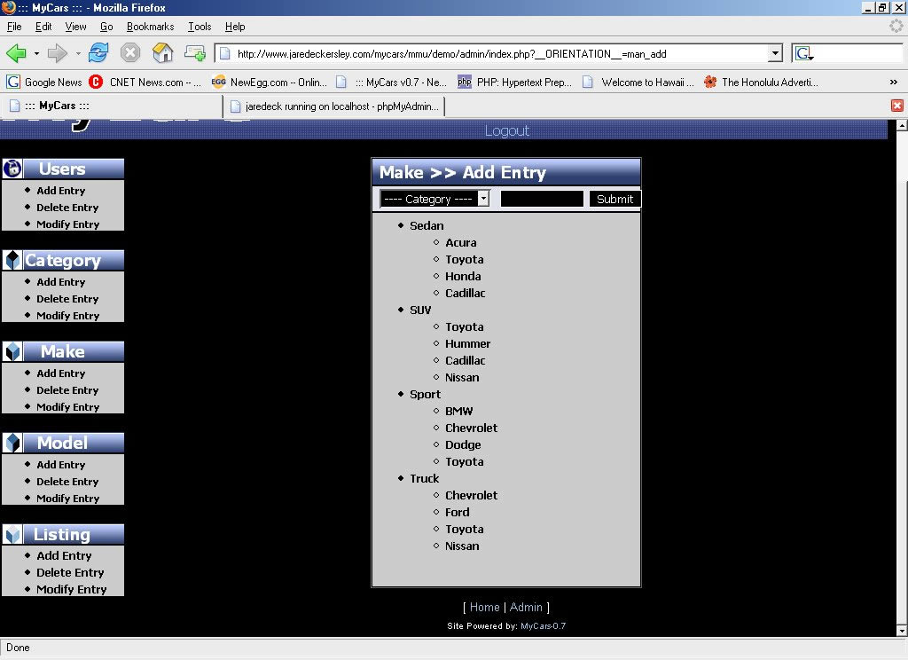Reload the page with the refresh icon
The height and width of the screenshot is (660, 908).
[98, 52]
